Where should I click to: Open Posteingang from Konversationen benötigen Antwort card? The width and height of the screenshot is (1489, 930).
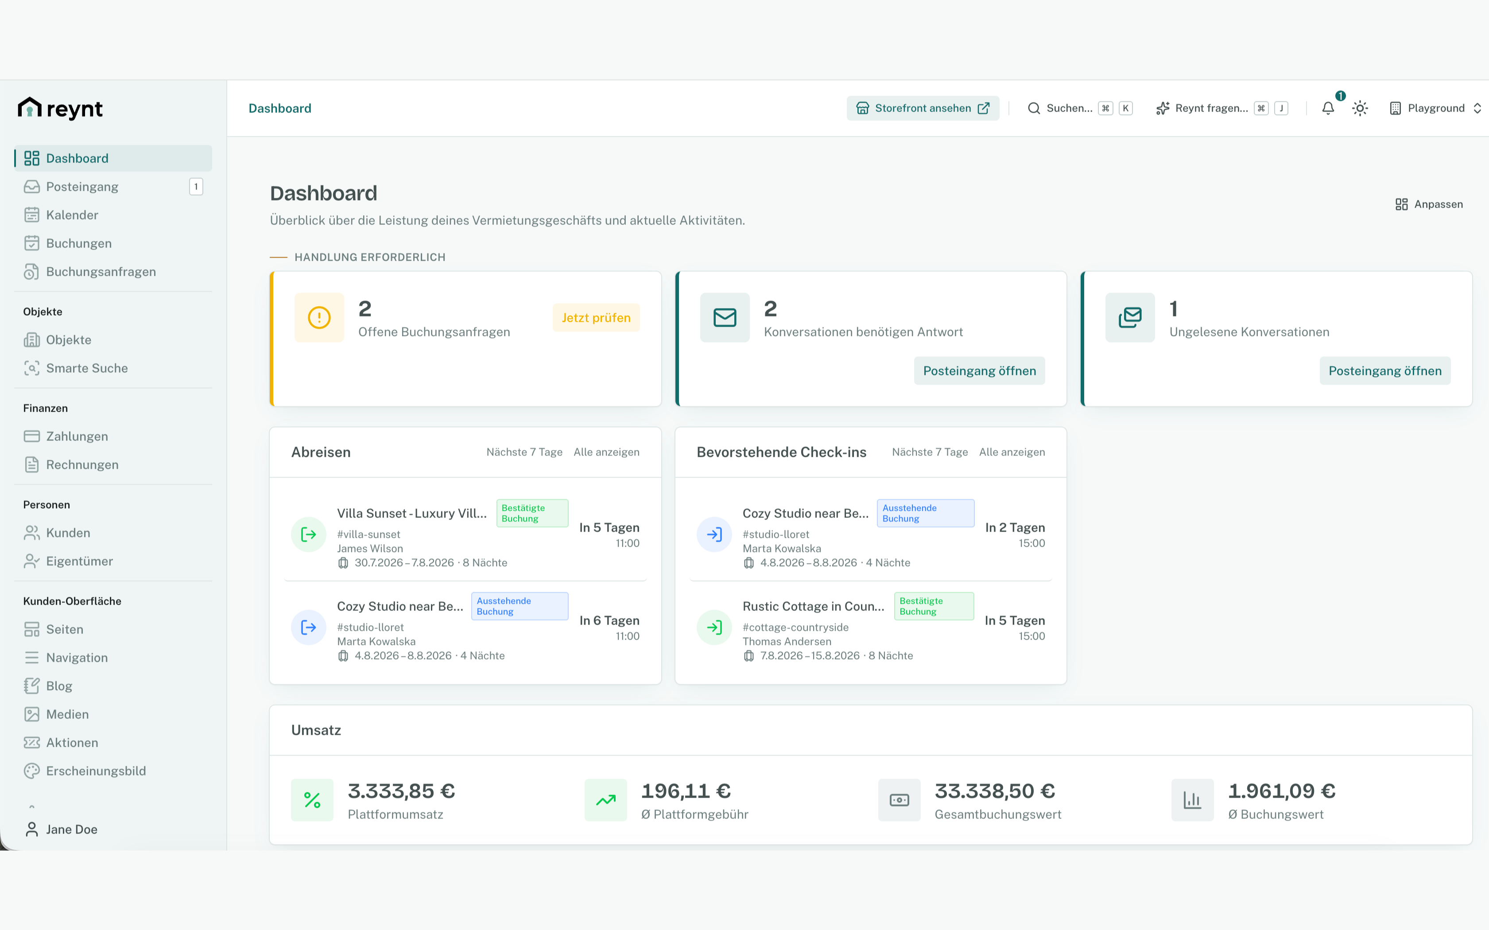979,371
